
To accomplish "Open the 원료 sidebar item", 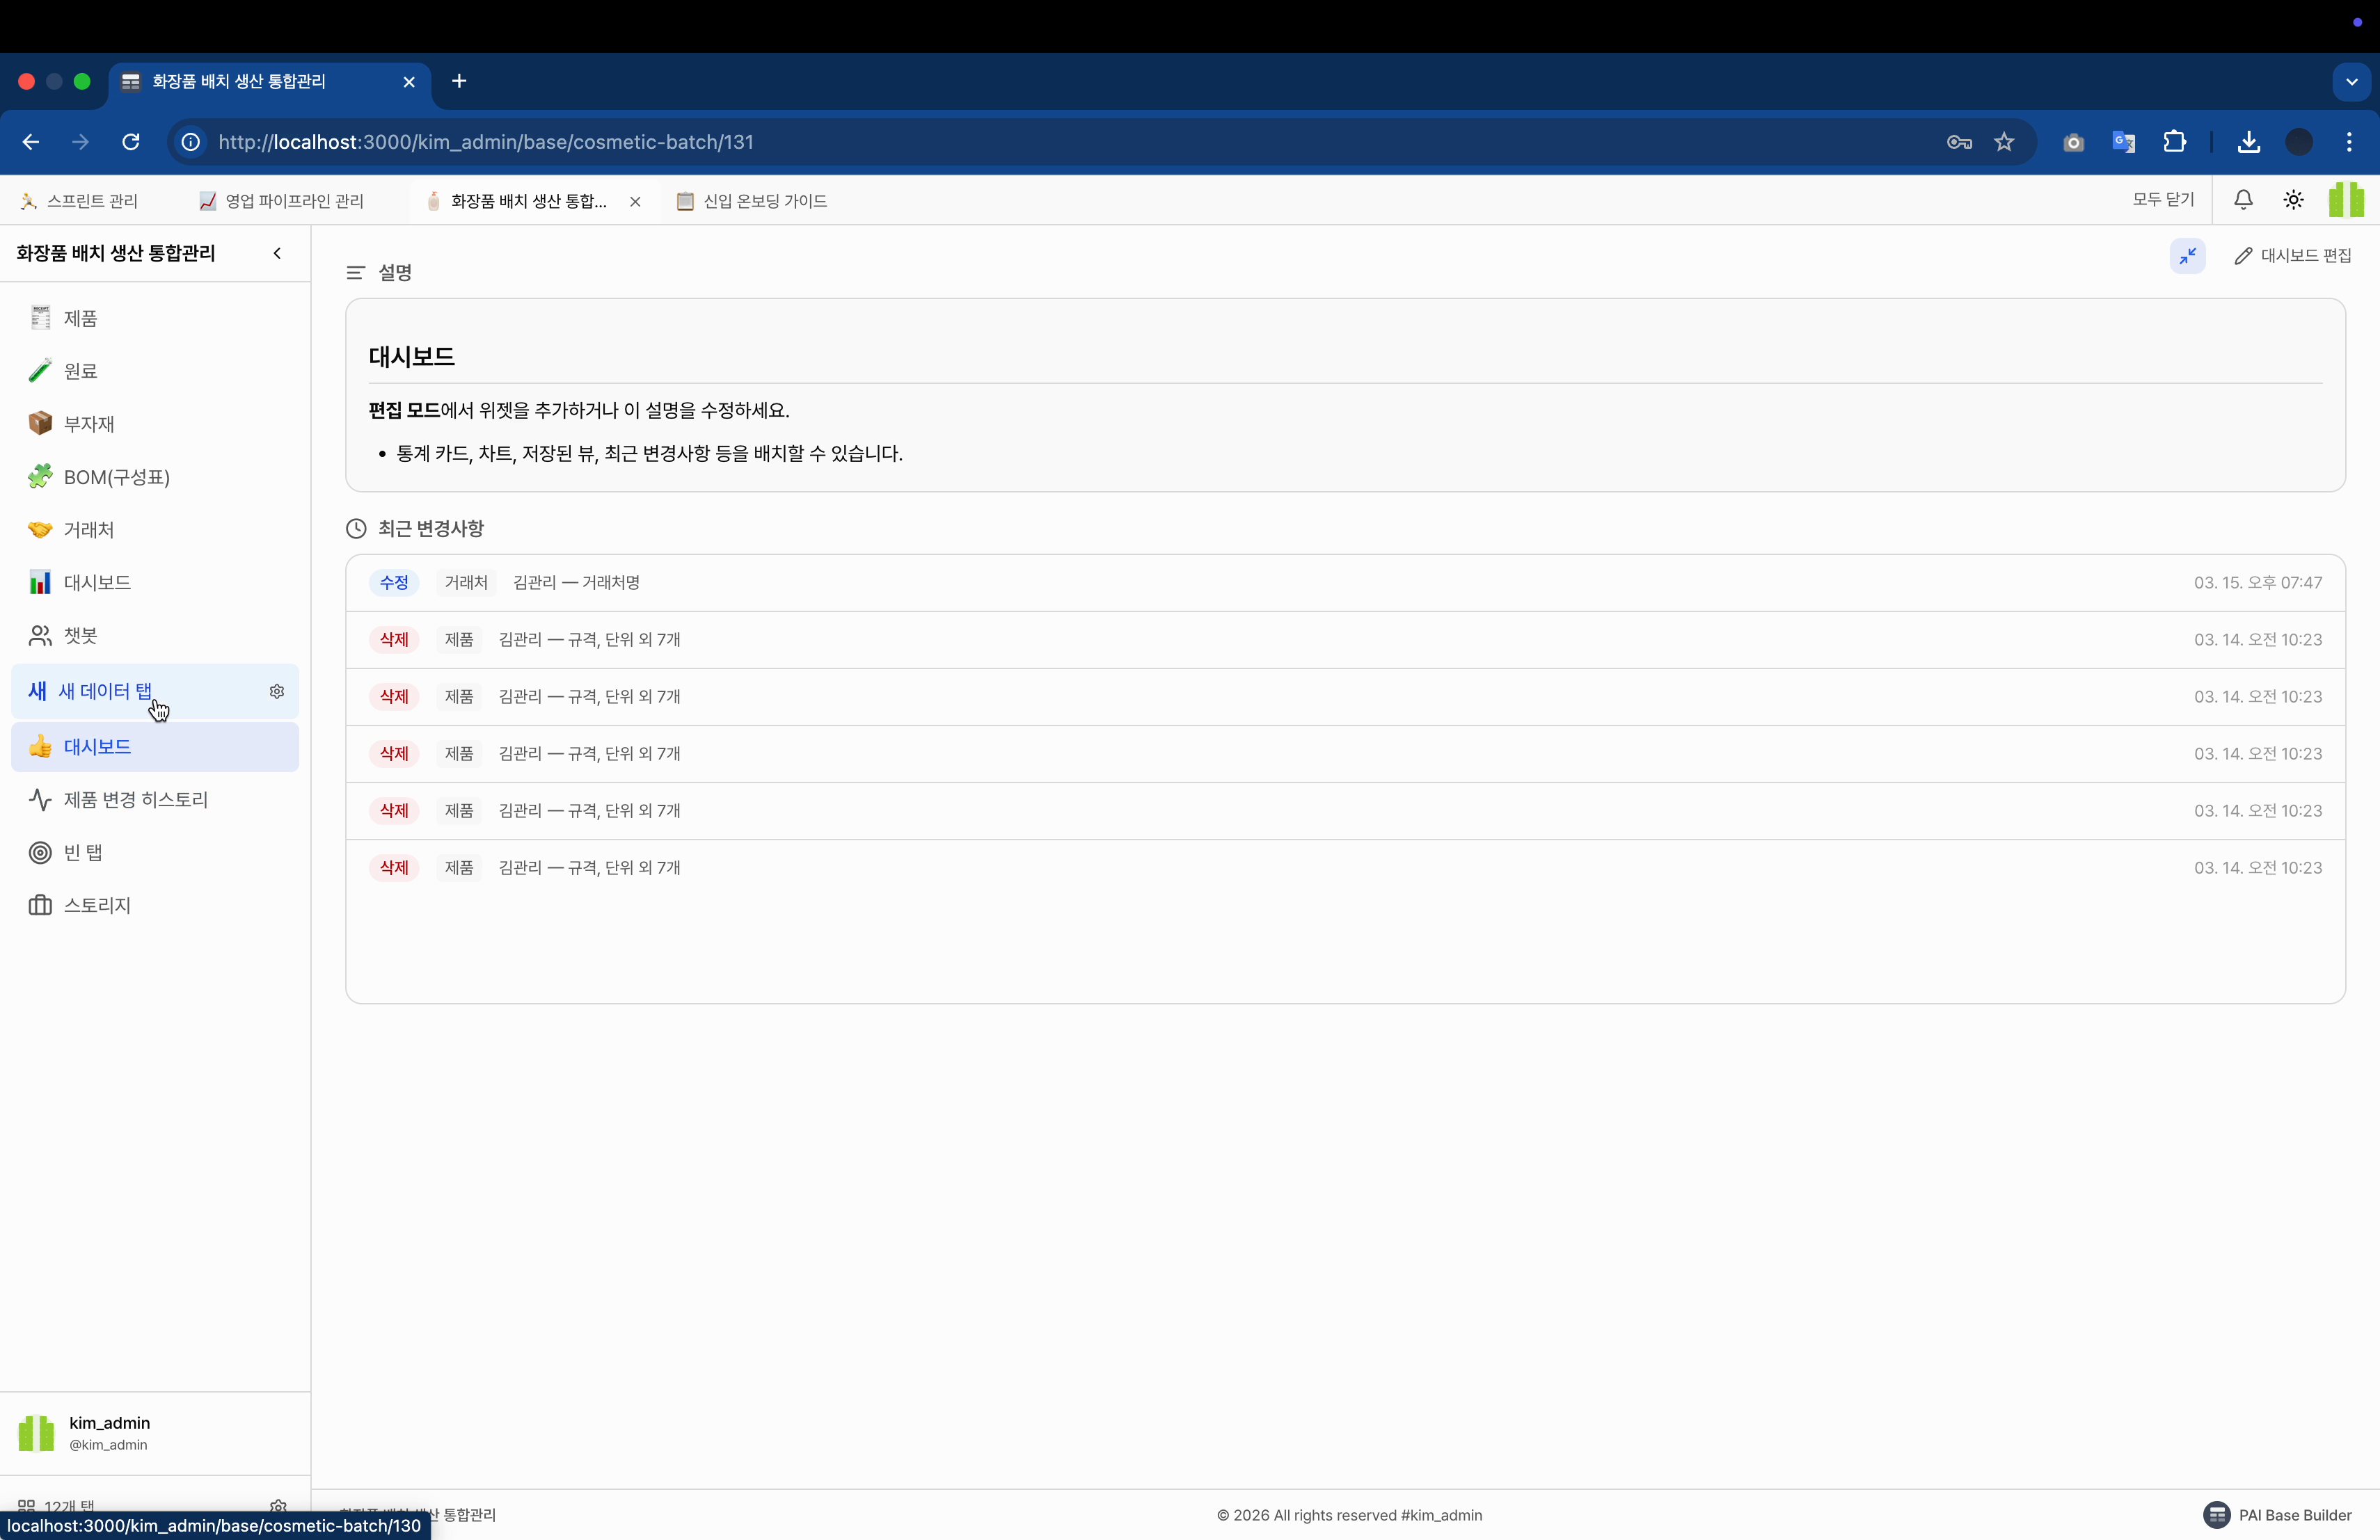I will (x=80, y=371).
